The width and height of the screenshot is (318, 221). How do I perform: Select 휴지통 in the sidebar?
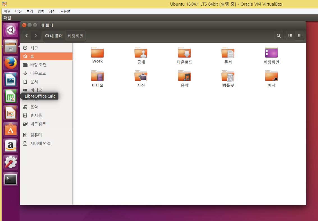36,115
